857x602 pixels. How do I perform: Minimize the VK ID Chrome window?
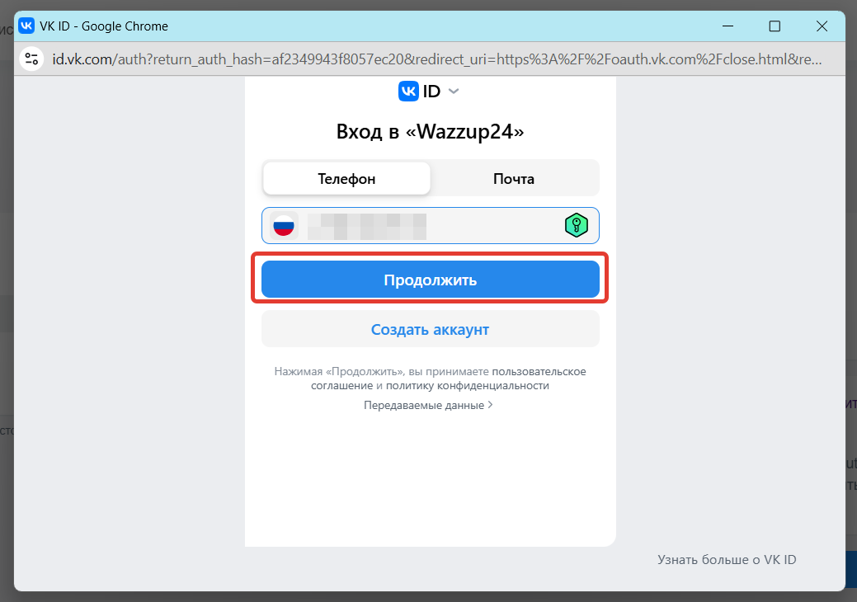click(728, 26)
